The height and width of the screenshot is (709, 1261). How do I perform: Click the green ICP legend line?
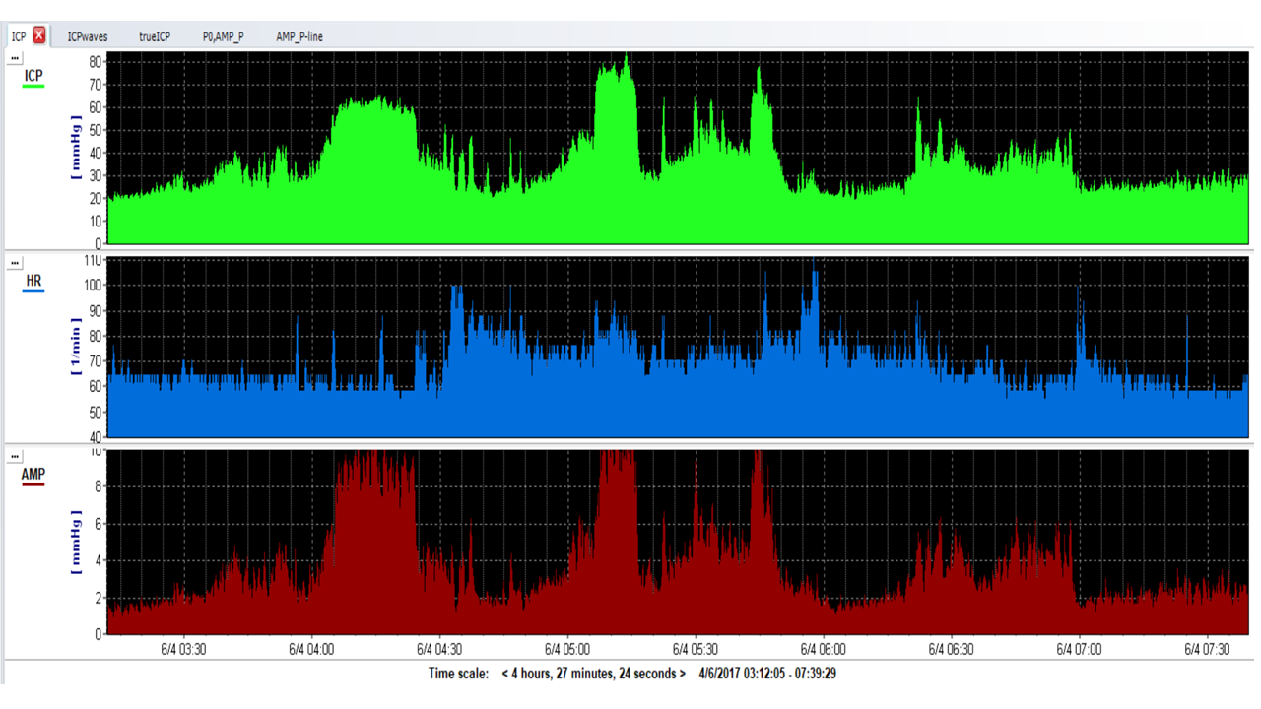[33, 87]
